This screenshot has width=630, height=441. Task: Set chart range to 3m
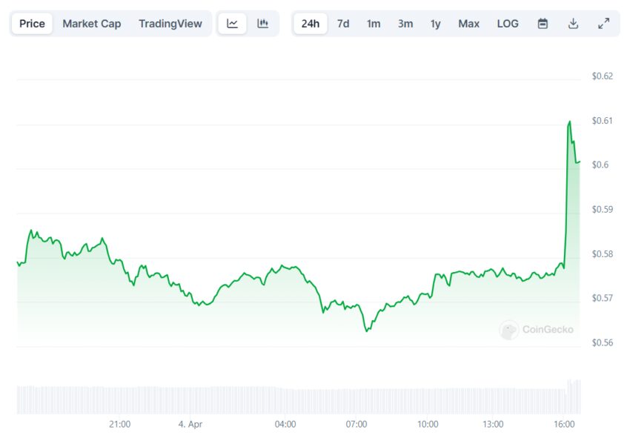(405, 24)
